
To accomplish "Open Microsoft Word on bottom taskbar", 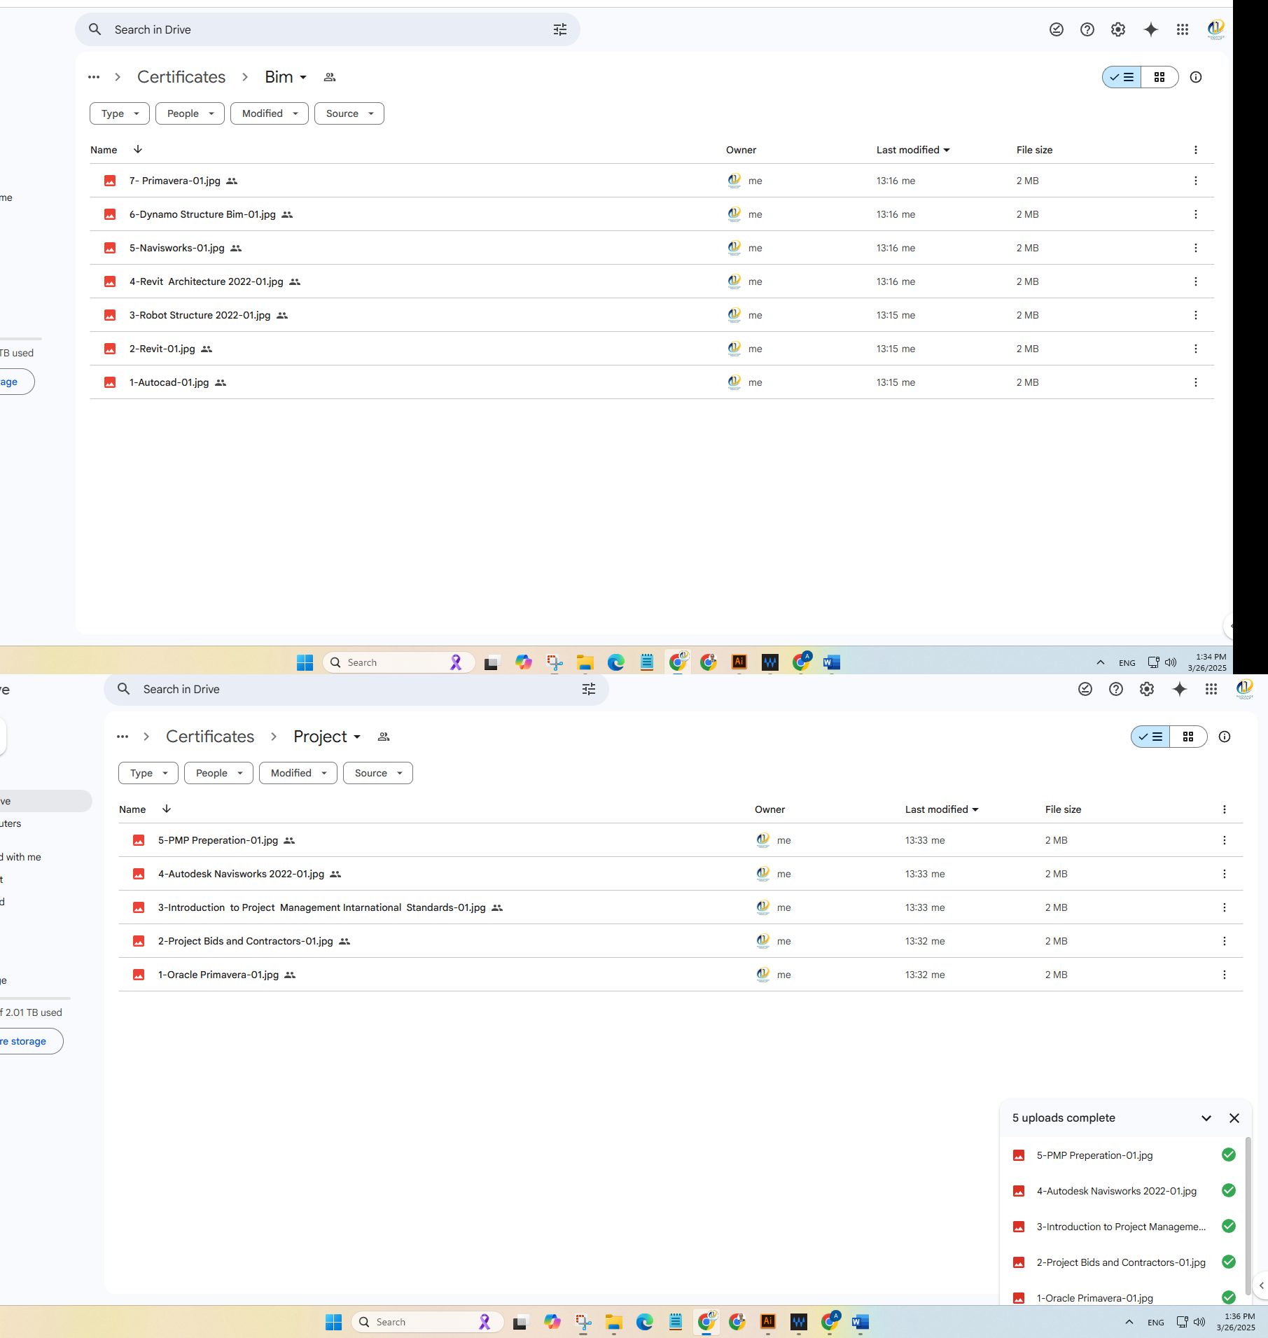I will [860, 1322].
